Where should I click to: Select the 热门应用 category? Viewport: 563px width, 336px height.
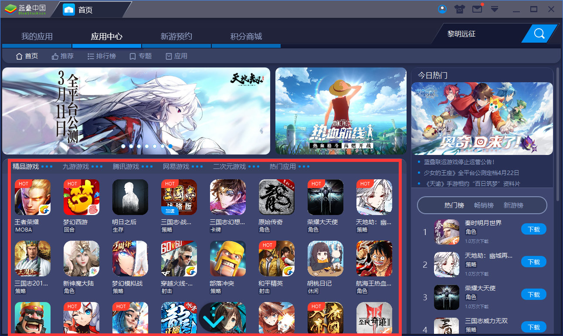coord(283,166)
